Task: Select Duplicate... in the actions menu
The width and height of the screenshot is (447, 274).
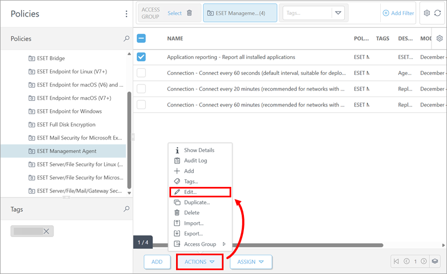Action: 196,202
